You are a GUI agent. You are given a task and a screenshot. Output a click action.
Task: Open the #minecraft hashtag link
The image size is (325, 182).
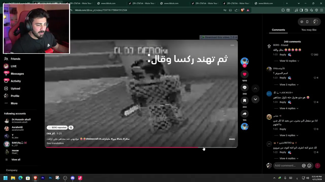point(92,139)
